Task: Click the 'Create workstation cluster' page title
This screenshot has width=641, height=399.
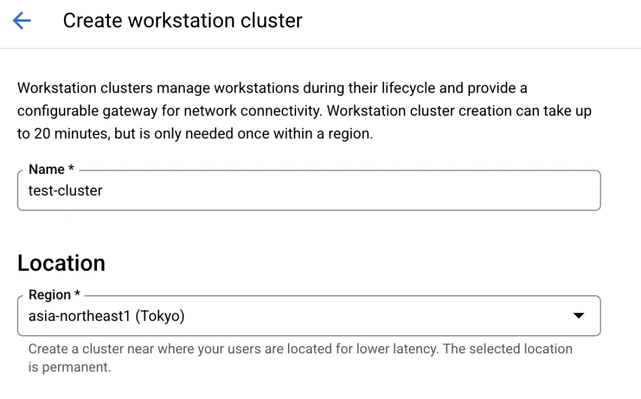Action: point(182,21)
